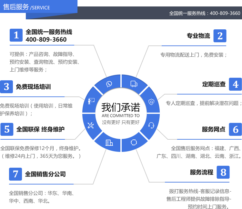Click the office building sales company icon

[x=109, y=142]
